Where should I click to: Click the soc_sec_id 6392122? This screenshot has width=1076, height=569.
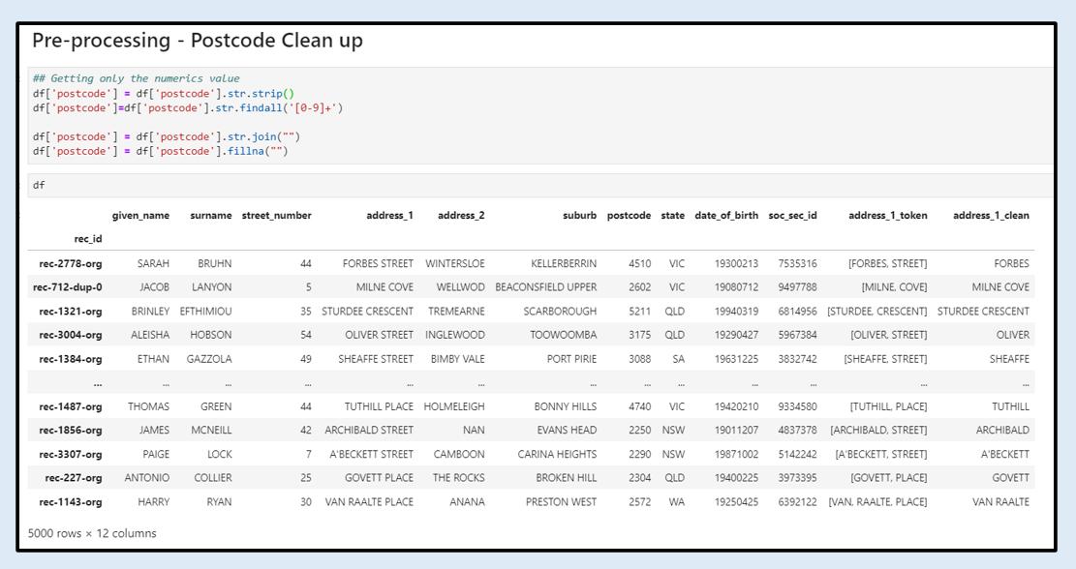click(x=797, y=502)
